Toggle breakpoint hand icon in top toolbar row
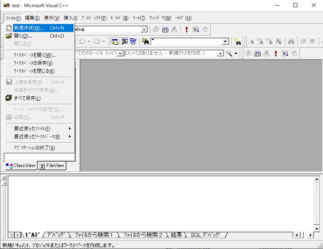The height and width of the screenshot is (249, 323). point(205,30)
